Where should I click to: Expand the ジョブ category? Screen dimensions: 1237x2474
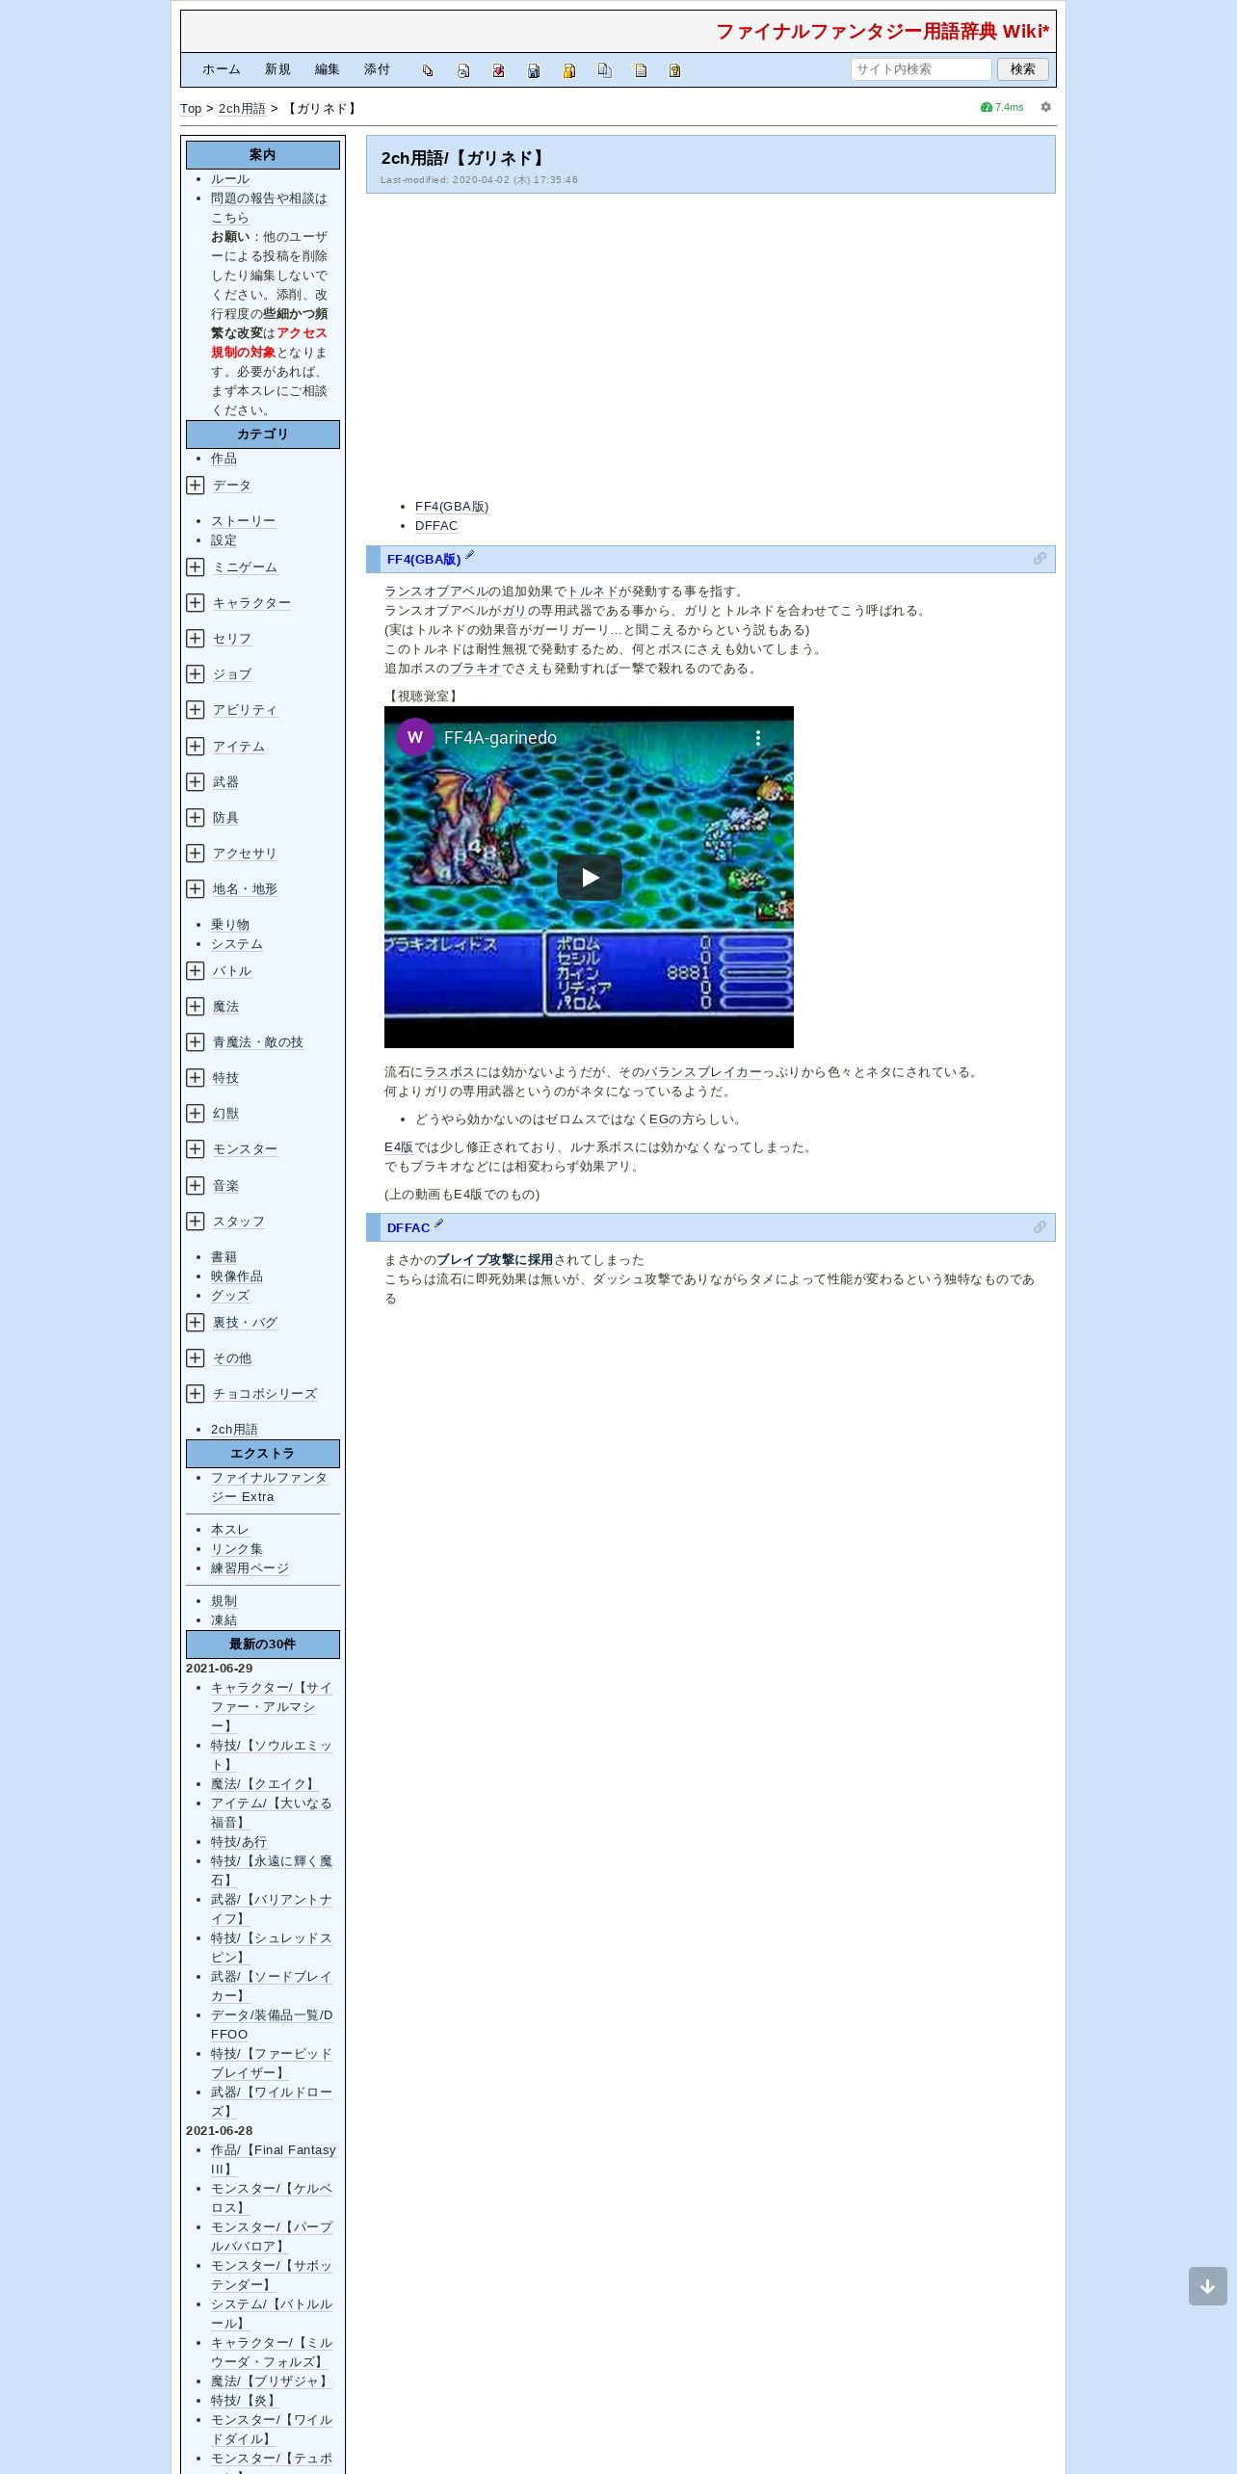point(196,674)
